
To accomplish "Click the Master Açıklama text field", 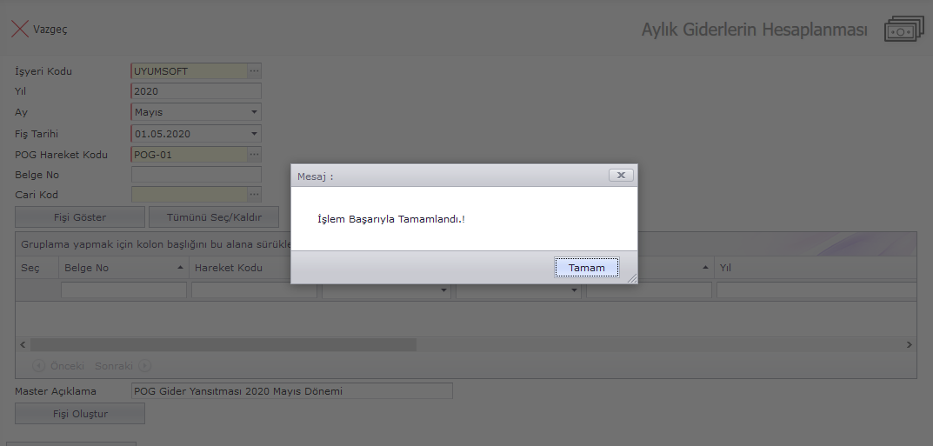I will tap(291, 391).
